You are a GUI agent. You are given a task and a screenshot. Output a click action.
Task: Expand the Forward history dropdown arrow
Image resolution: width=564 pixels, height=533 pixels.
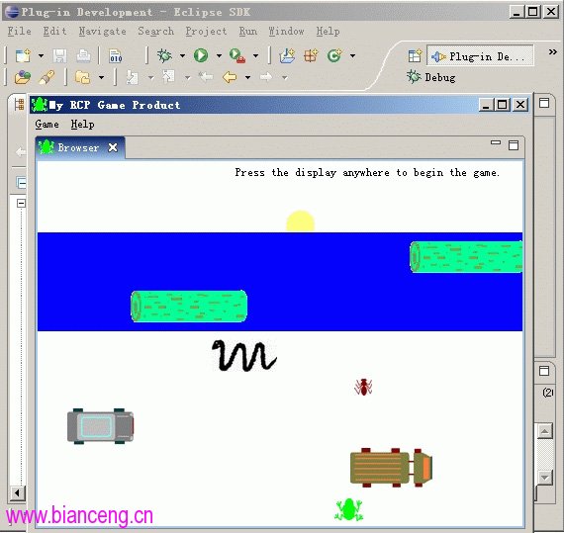tap(284, 77)
